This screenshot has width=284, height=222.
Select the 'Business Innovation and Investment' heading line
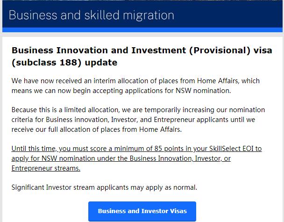[x=142, y=50]
